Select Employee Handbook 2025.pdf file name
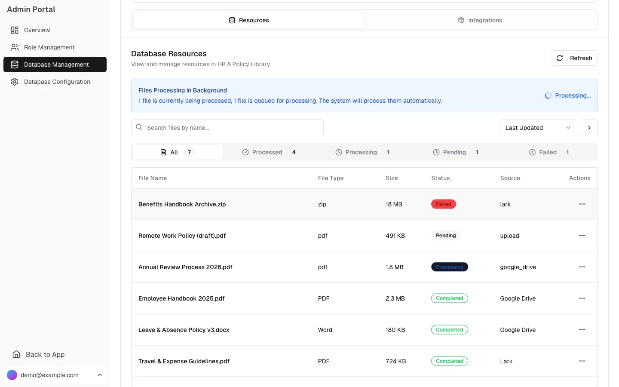 tap(181, 298)
